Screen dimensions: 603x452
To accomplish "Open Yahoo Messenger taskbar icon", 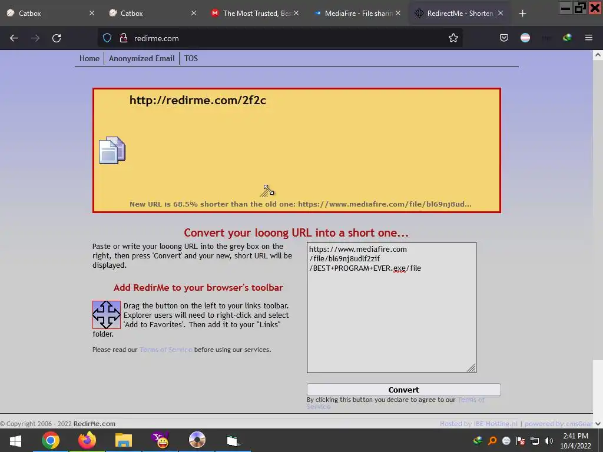I will pos(160,440).
